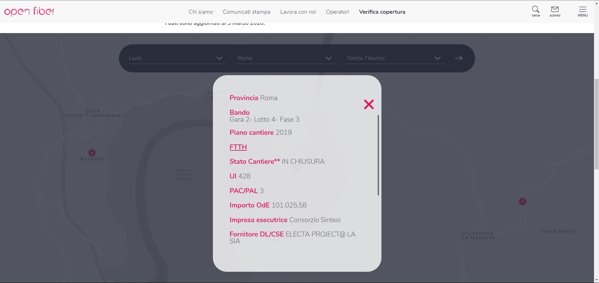Expand the Roma province dropdown
This screenshot has height=283, width=599.
pyautogui.click(x=286, y=58)
